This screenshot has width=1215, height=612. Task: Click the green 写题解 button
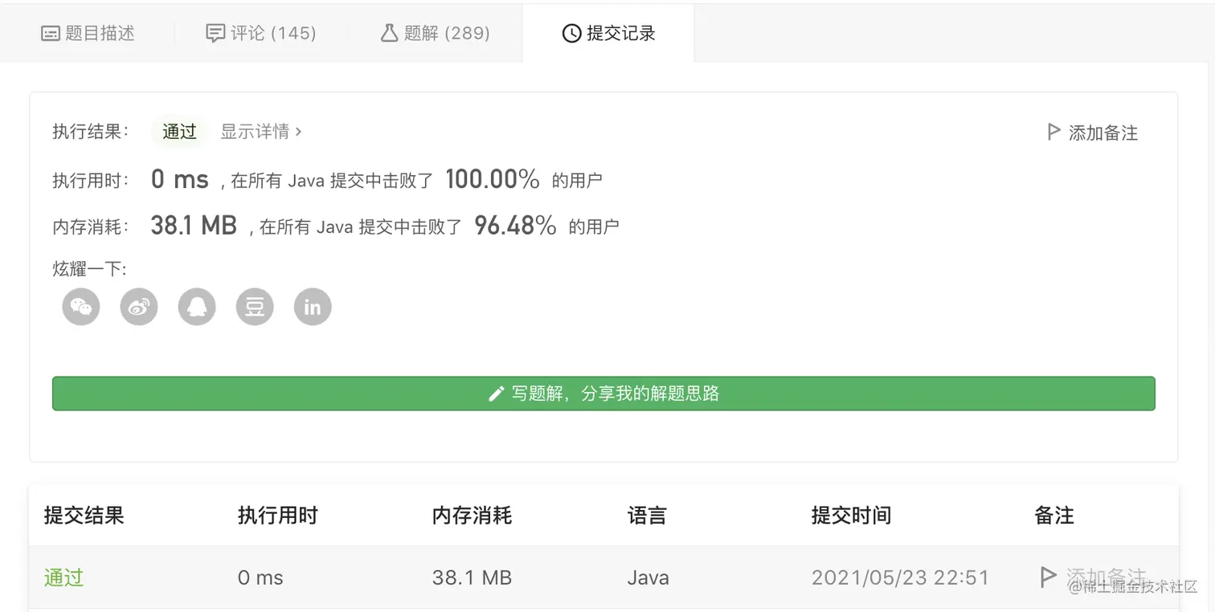pos(603,394)
